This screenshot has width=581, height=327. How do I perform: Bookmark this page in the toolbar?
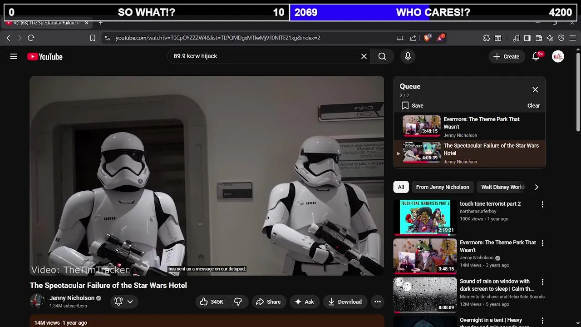[93, 38]
